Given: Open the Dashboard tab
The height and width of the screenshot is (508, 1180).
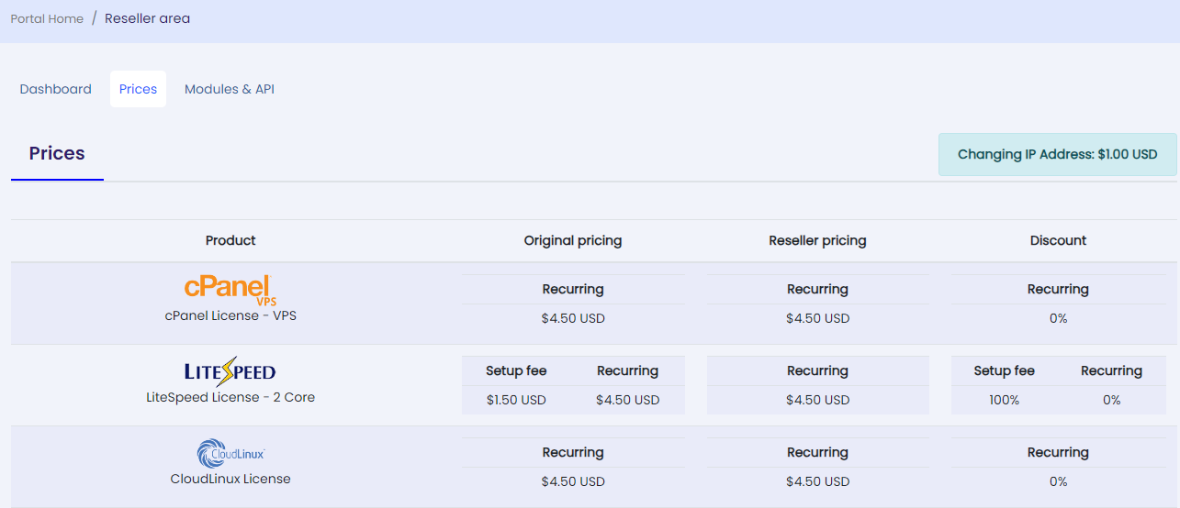Looking at the screenshot, I should (x=56, y=89).
